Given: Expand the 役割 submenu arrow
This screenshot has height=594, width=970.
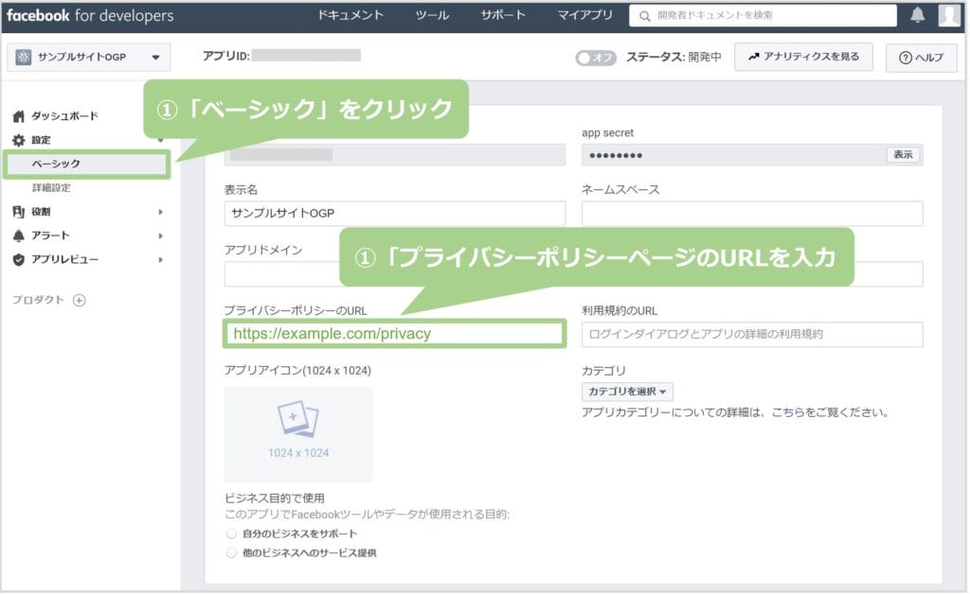Looking at the screenshot, I should [x=161, y=213].
